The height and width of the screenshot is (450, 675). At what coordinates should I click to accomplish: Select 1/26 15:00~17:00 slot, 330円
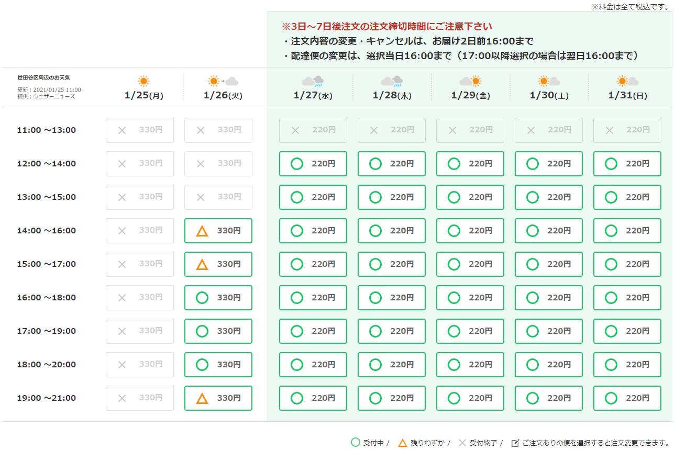(x=218, y=264)
